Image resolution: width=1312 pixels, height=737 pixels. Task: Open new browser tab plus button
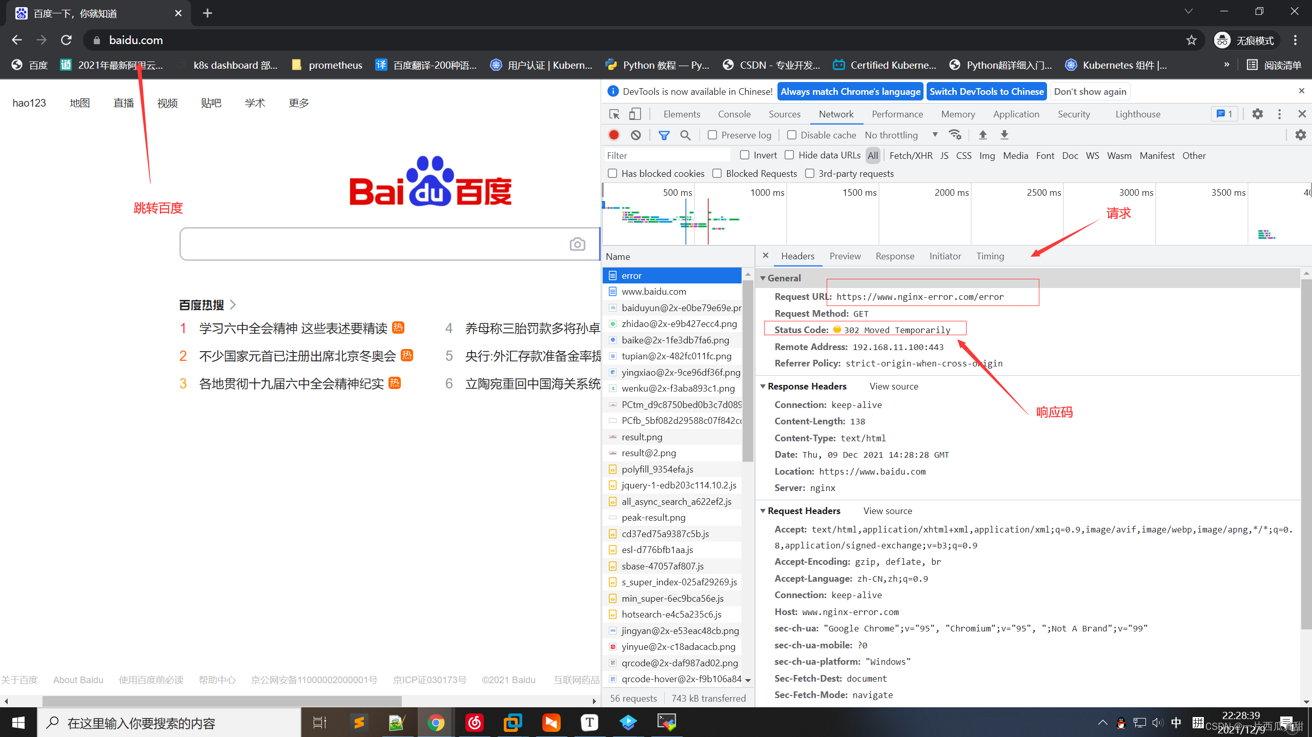click(x=207, y=13)
